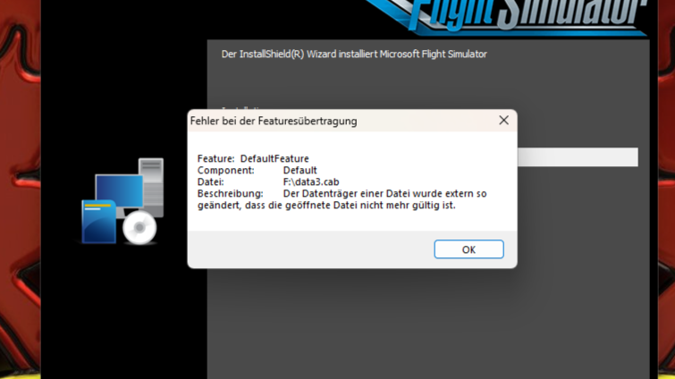Image resolution: width=675 pixels, height=379 pixels.
Task: Click the Beschreibung error description text
Action: (342, 199)
